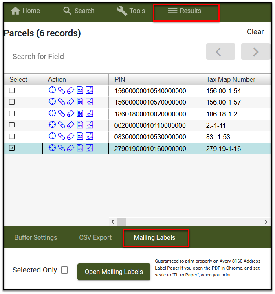Click the crosshair icon in the highlighted 279.19-1-16 row
This screenshot has width=275, height=294.
52,148
